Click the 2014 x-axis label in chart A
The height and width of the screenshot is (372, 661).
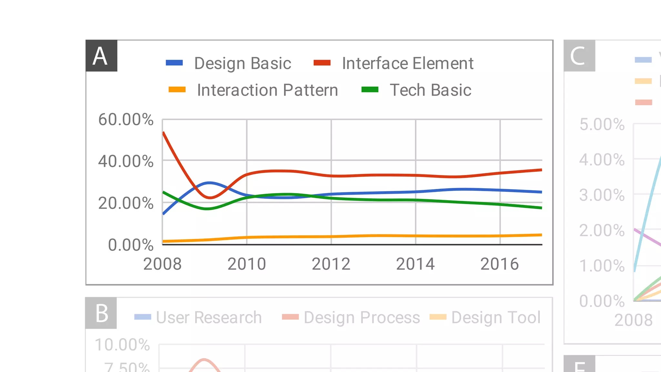pyautogui.click(x=415, y=264)
